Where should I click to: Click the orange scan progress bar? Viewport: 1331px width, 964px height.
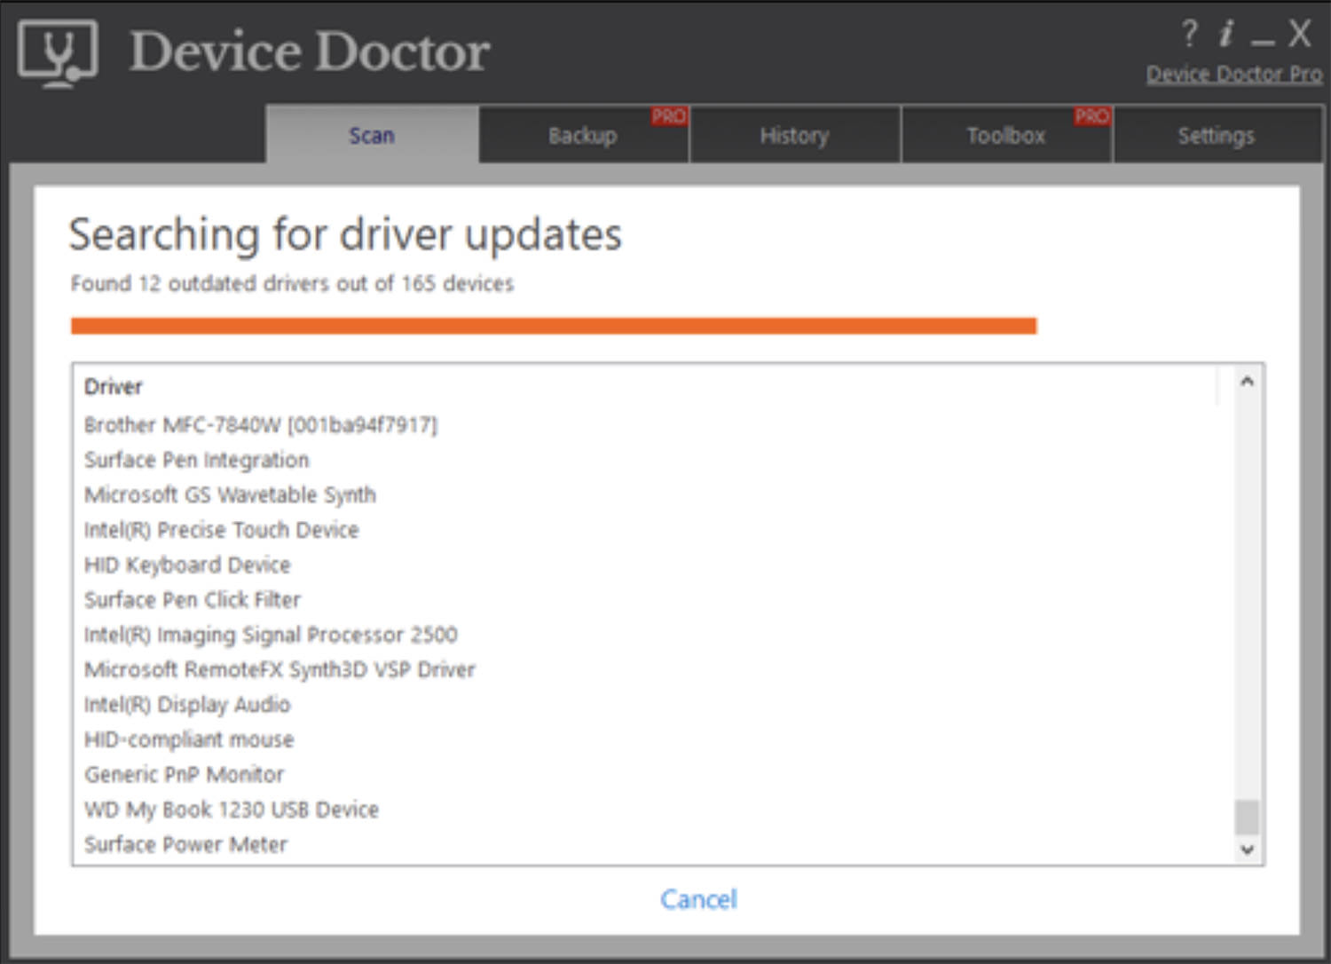pos(554,326)
